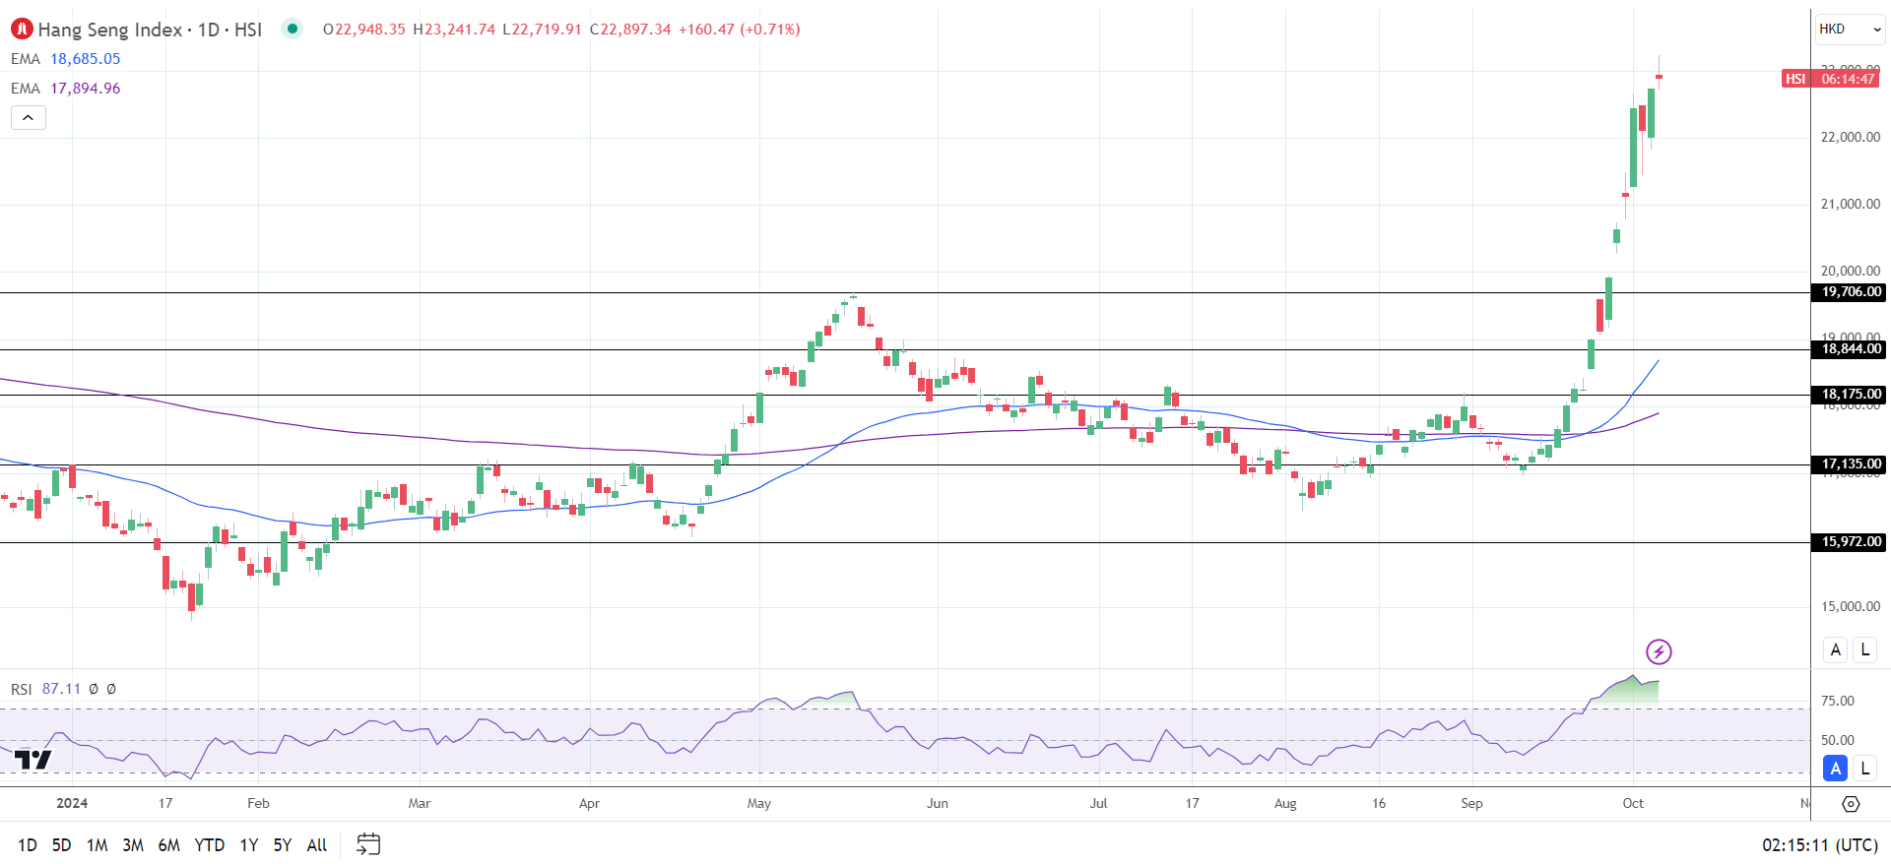Select the All time range
Image resolution: width=1891 pixels, height=864 pixels.
coord(316,845)
